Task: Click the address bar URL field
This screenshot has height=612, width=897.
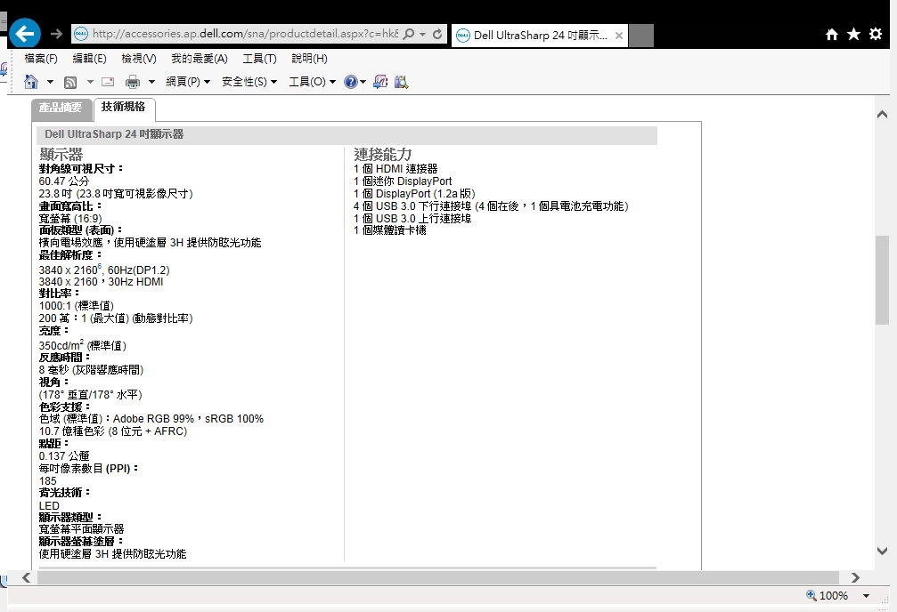Action: point(245,34)
